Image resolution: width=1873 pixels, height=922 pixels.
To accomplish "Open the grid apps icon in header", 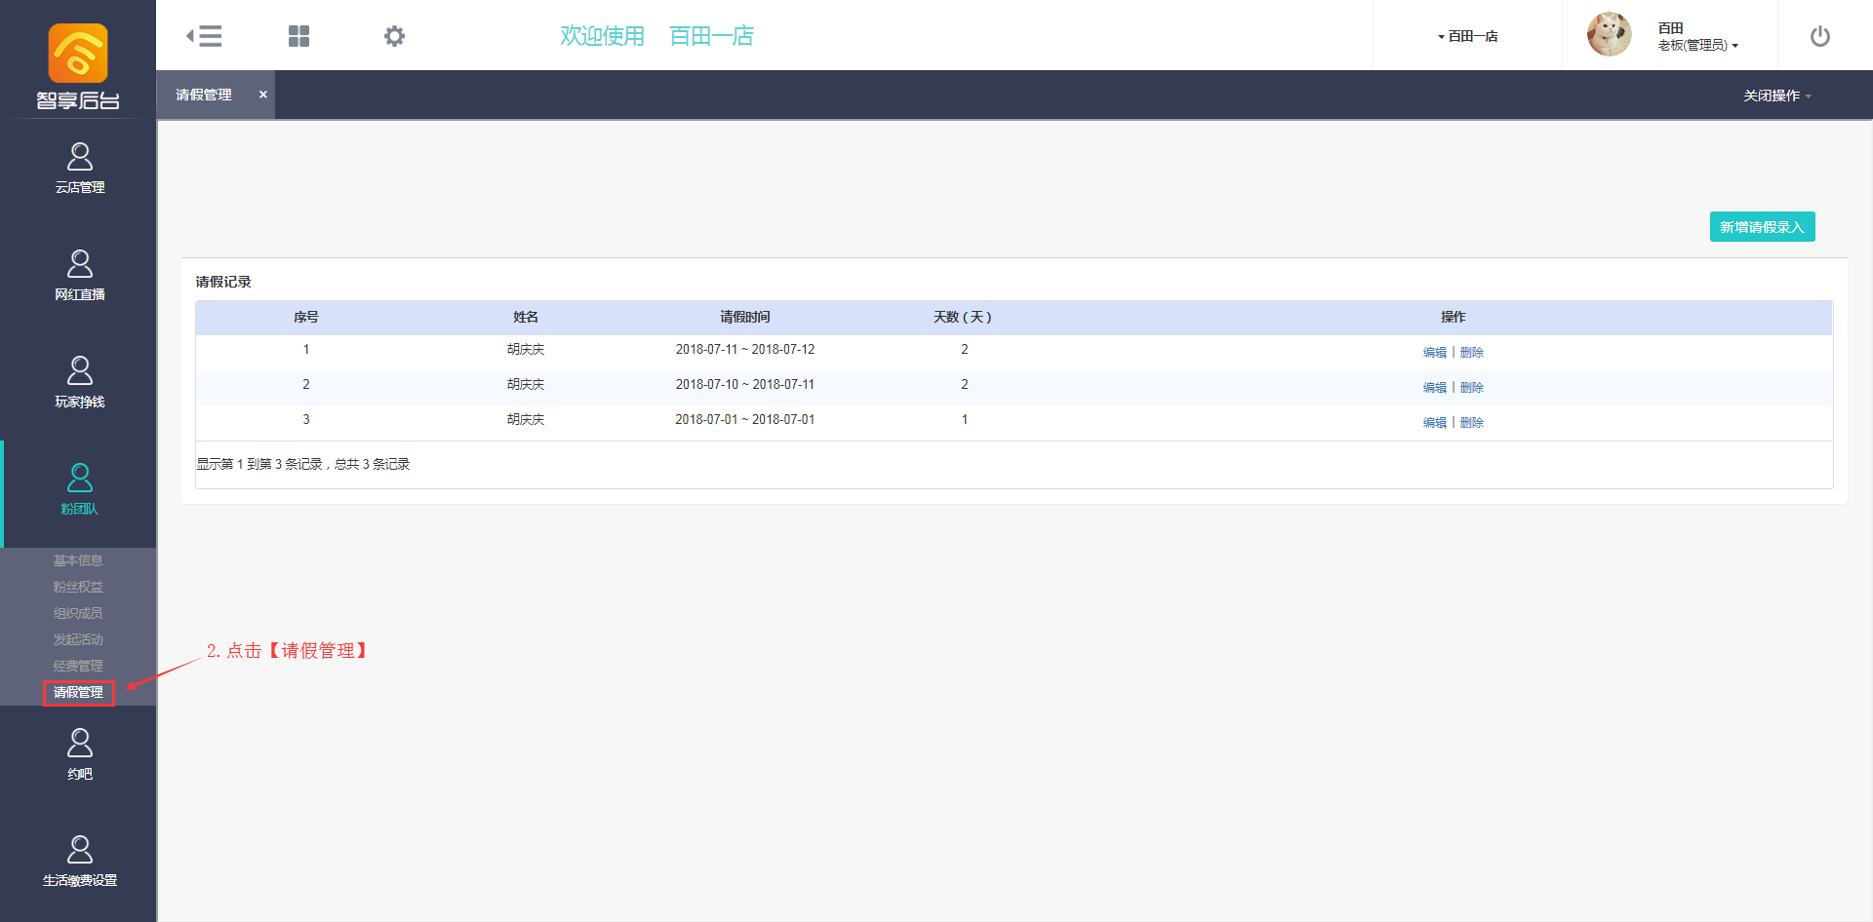I will pyautogui.click(x=299, y=36).
